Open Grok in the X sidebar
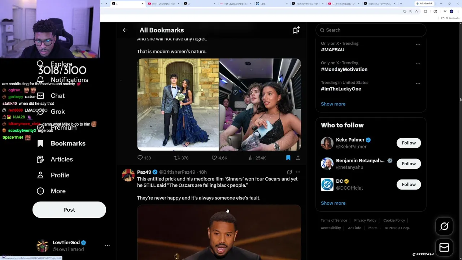The width and height of the screenshot is (462, 260). pyautogui.click(x=51, y=112)
